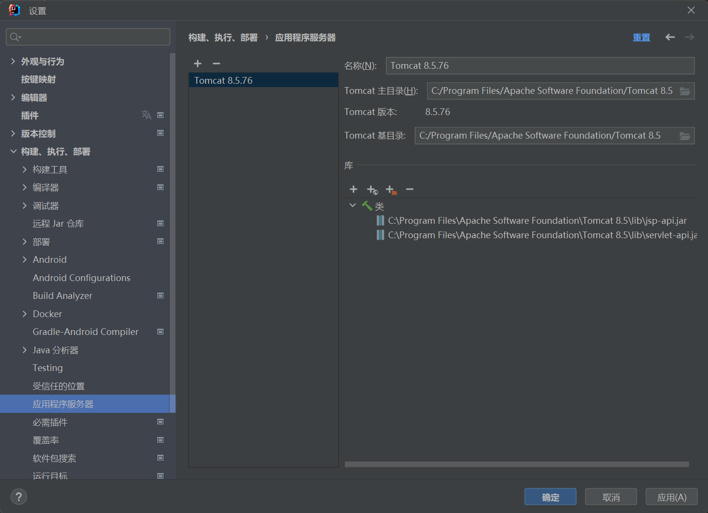Click 构建、执行、部署 in the breadcrumb
This screenshot has width=708, height=513.
click(223, 38)
